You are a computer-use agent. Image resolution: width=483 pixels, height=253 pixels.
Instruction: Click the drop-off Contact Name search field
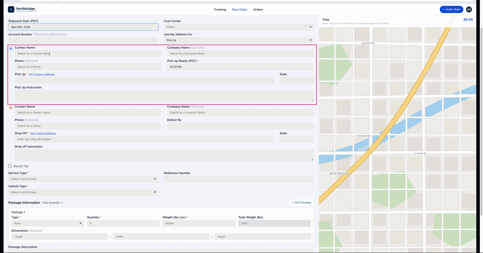tap(88, 112)
